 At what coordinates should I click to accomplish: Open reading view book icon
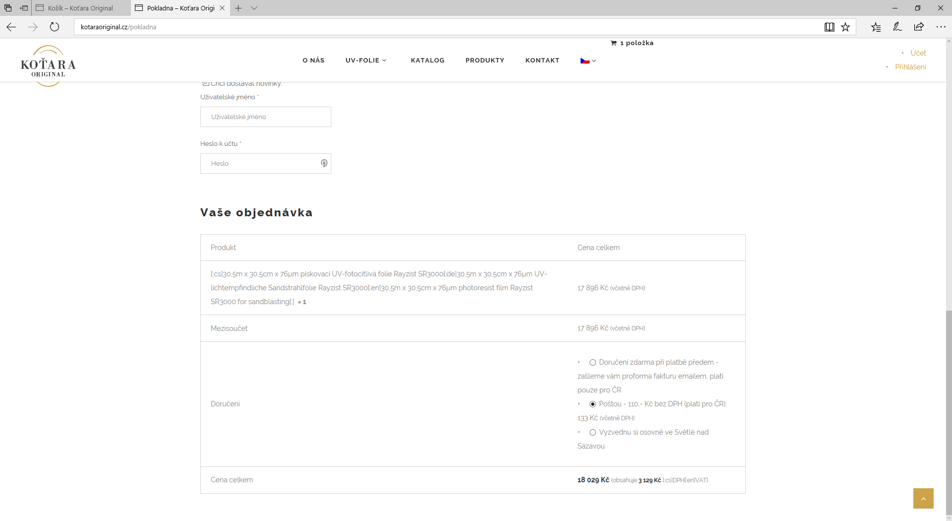point(829,27)
